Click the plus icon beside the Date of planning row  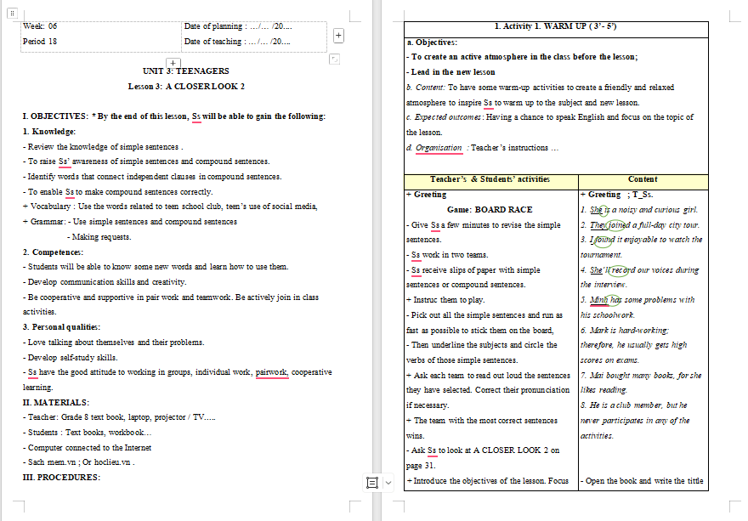pyautogui.click(x=339, y=36)
